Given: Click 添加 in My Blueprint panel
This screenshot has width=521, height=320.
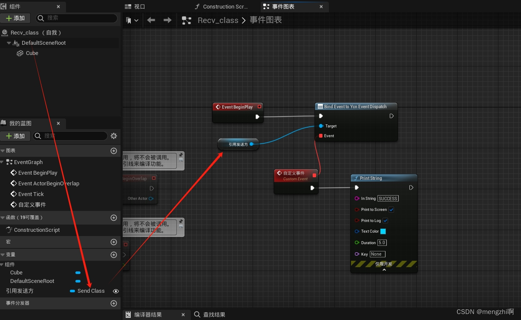Looking at the screenshot, I should coord(15,136).
